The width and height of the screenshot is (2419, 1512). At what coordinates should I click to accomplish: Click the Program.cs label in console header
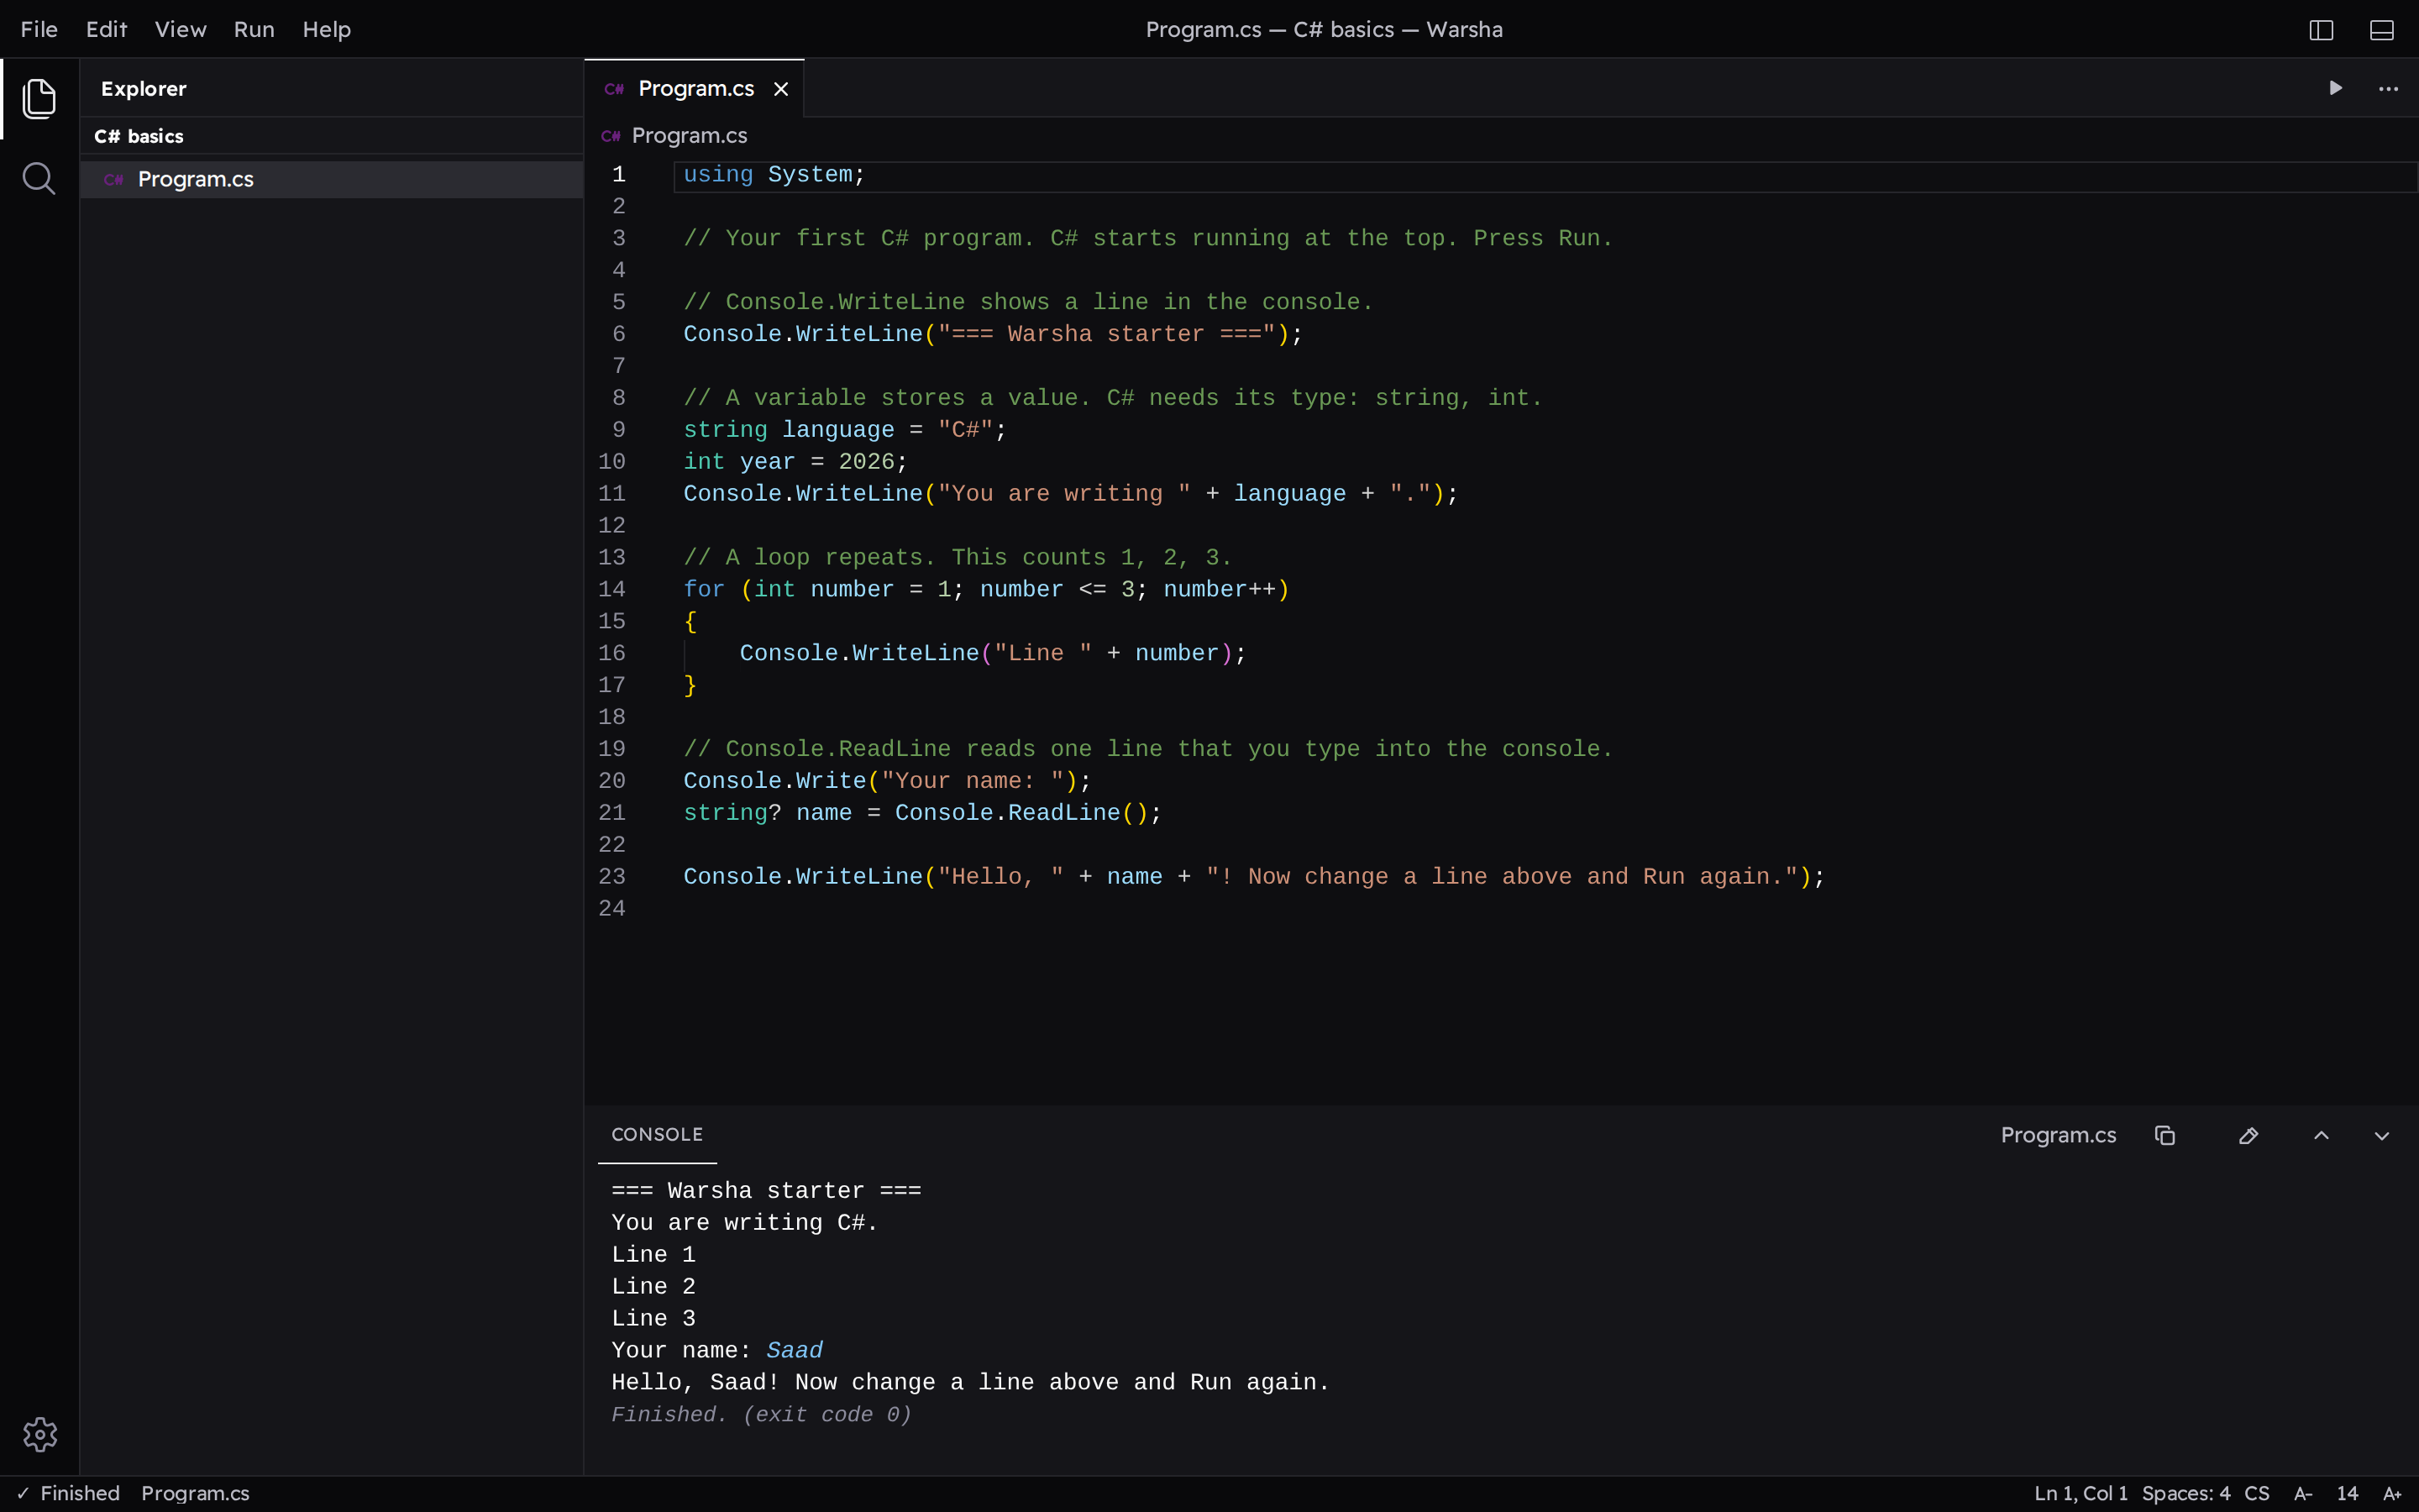coord(2058,1135)
